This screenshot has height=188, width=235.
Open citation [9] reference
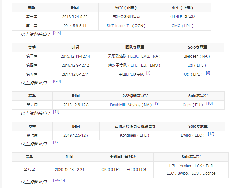pyautogui.click(x=157, y=103)
